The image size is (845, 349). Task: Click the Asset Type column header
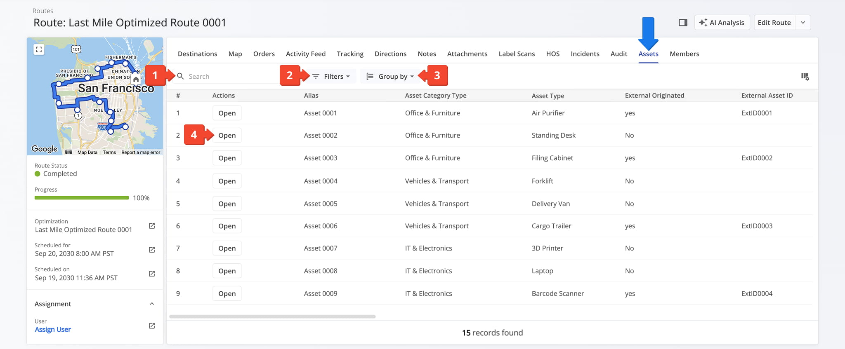coord(548,96)
